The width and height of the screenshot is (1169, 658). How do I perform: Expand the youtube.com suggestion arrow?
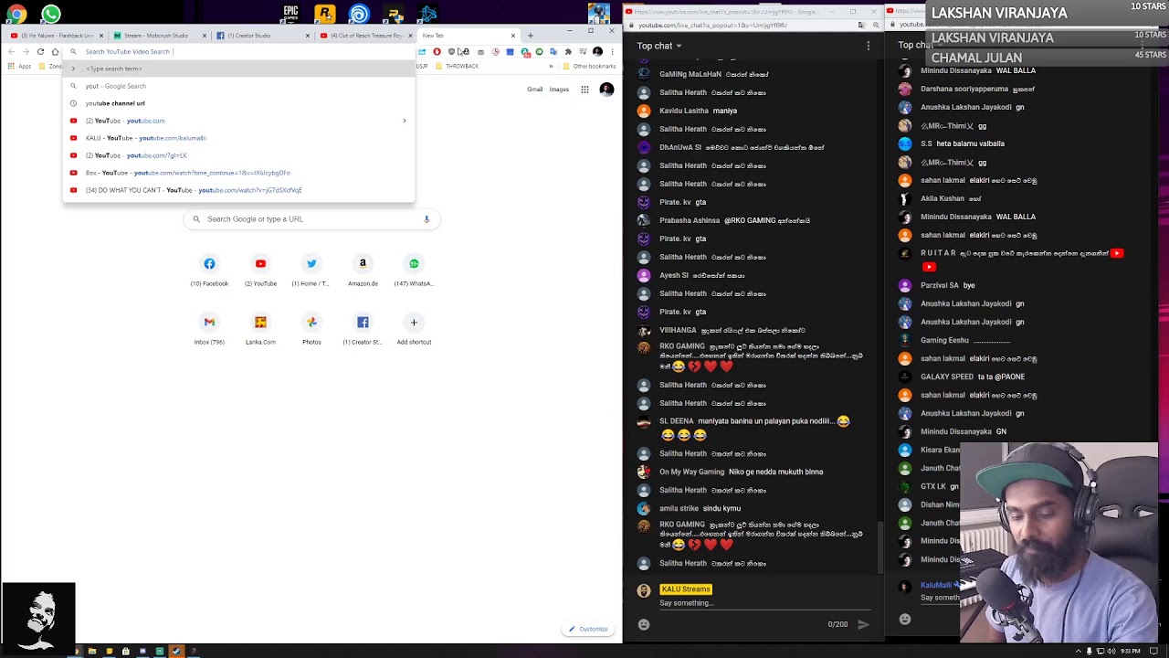[x=404, y=121]
